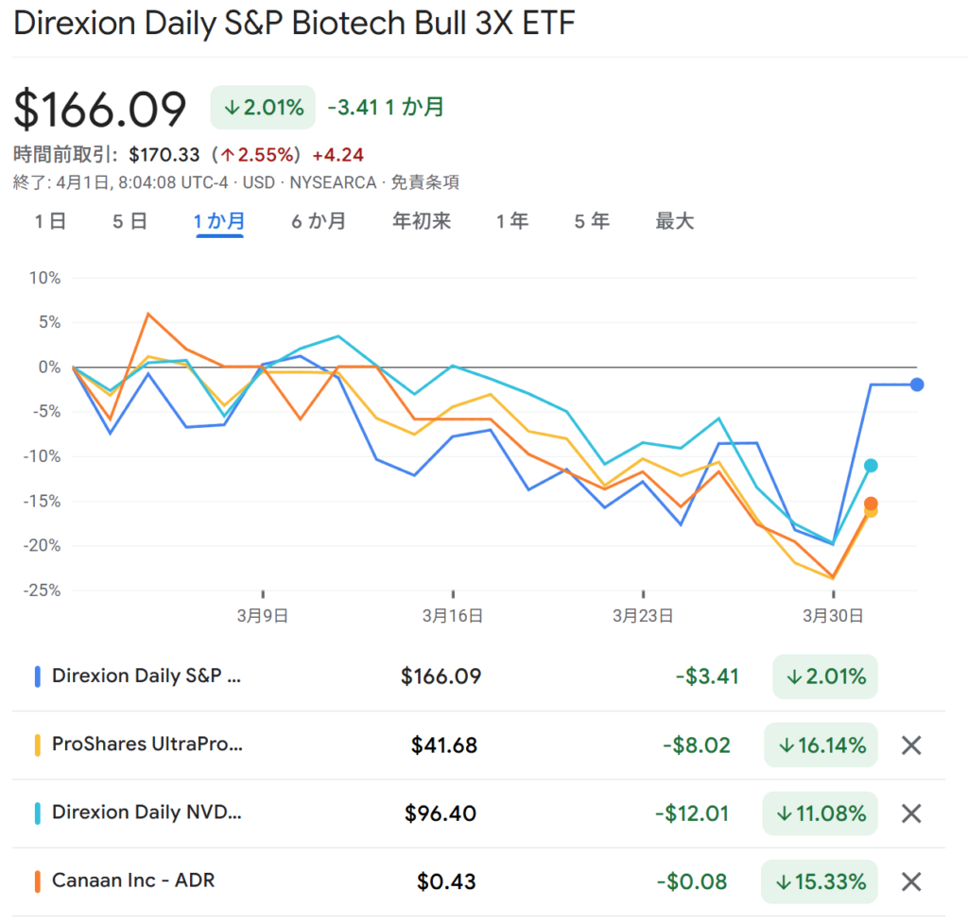Switch to the 6か月 range tab

point(318,222)
